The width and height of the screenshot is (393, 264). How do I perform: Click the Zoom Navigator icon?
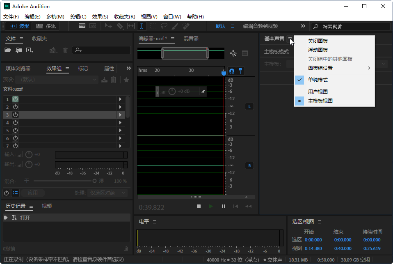click(x=233, y=53)
